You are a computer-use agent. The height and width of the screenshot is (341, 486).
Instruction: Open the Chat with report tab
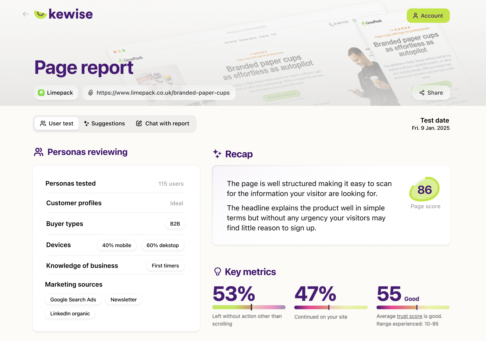[163, 124]
